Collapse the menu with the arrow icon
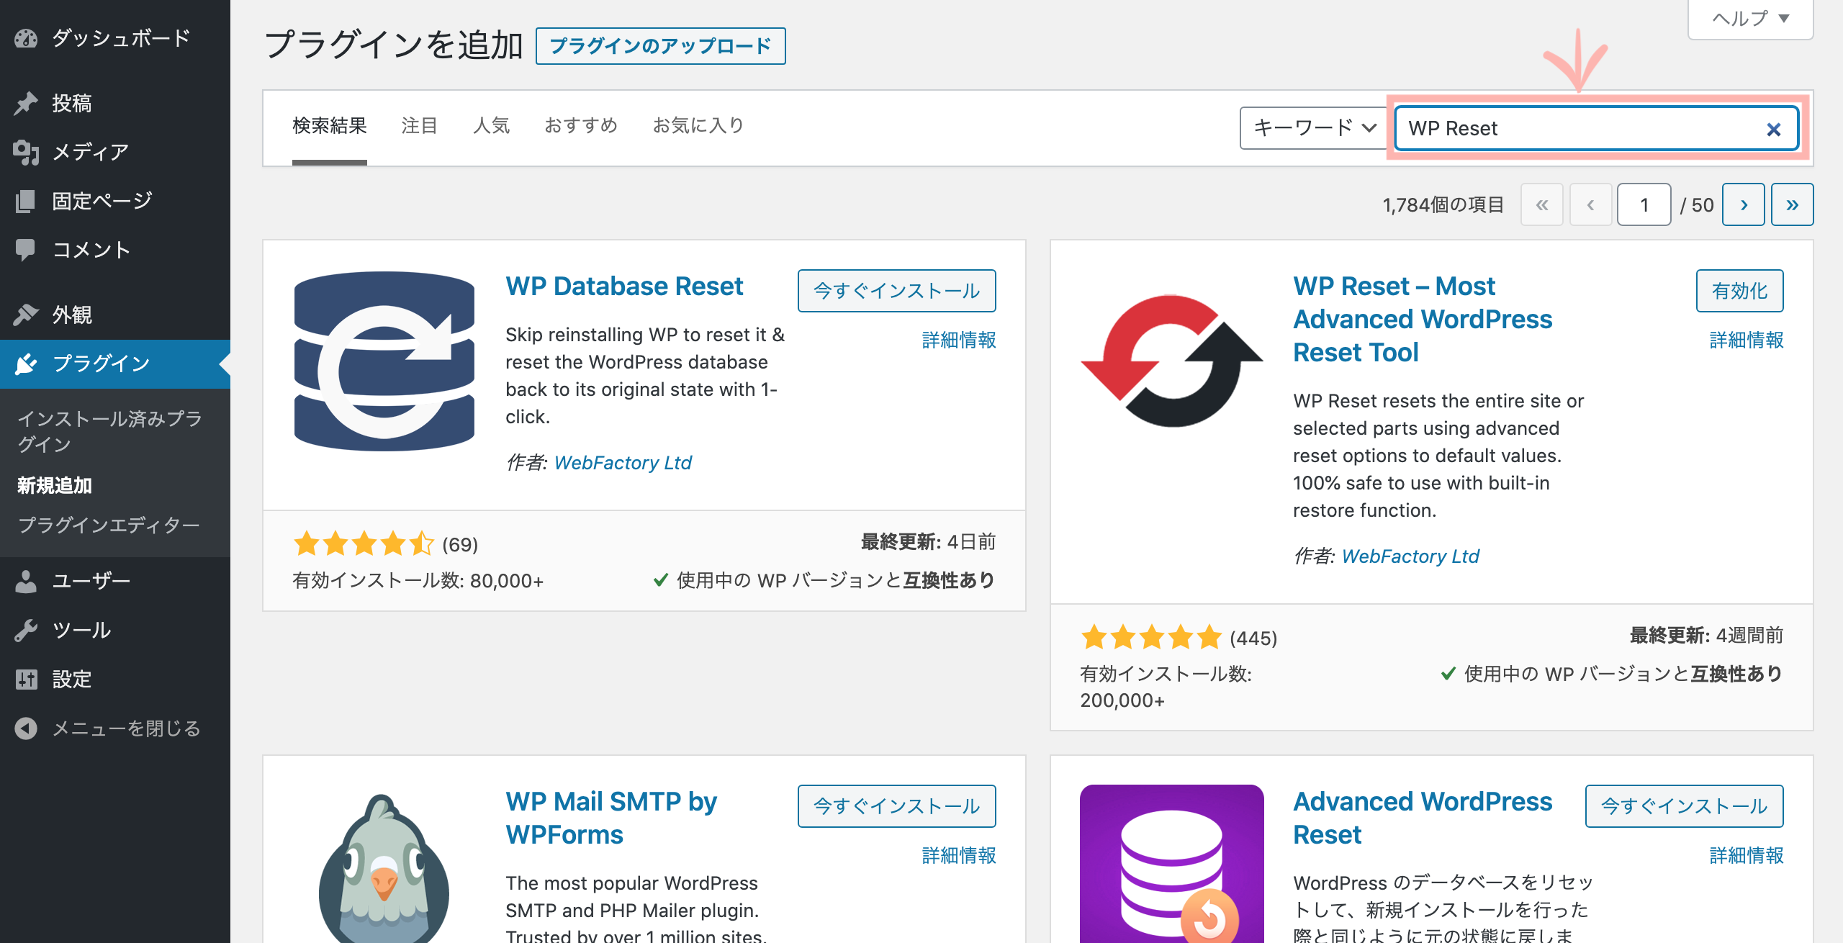This screenshot has height=943, width=1843. point(26,728)
